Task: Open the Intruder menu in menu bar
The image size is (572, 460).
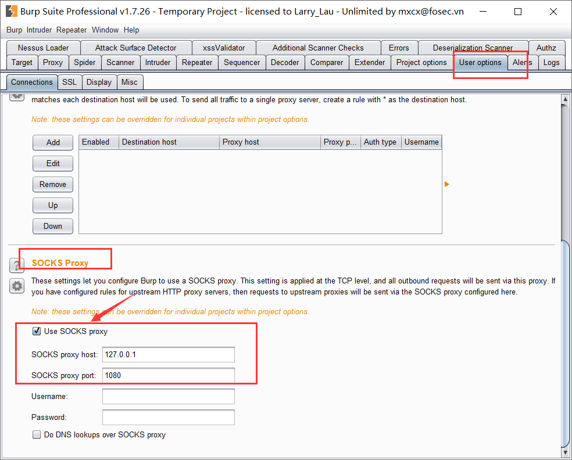Action: click(39, 30)
